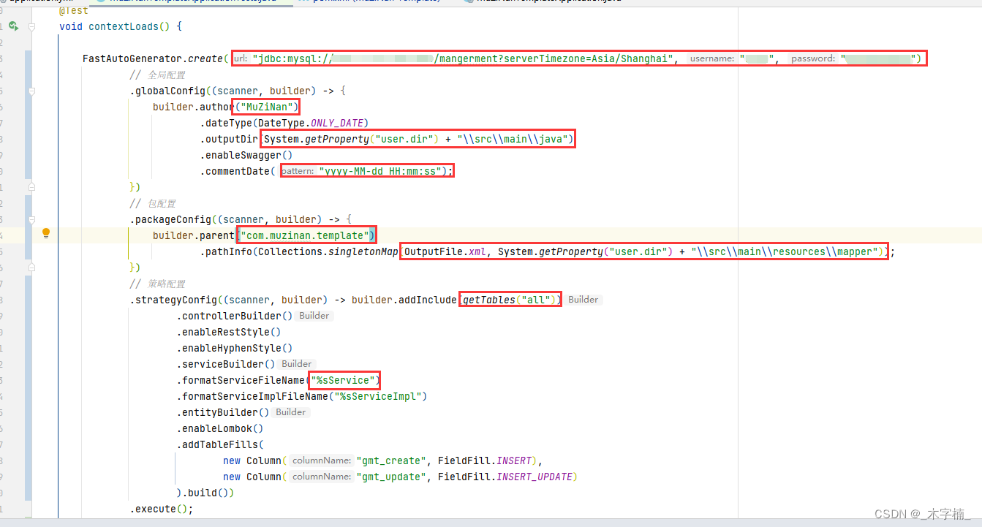Click the .strategyConfig method call

coord(173,300)
